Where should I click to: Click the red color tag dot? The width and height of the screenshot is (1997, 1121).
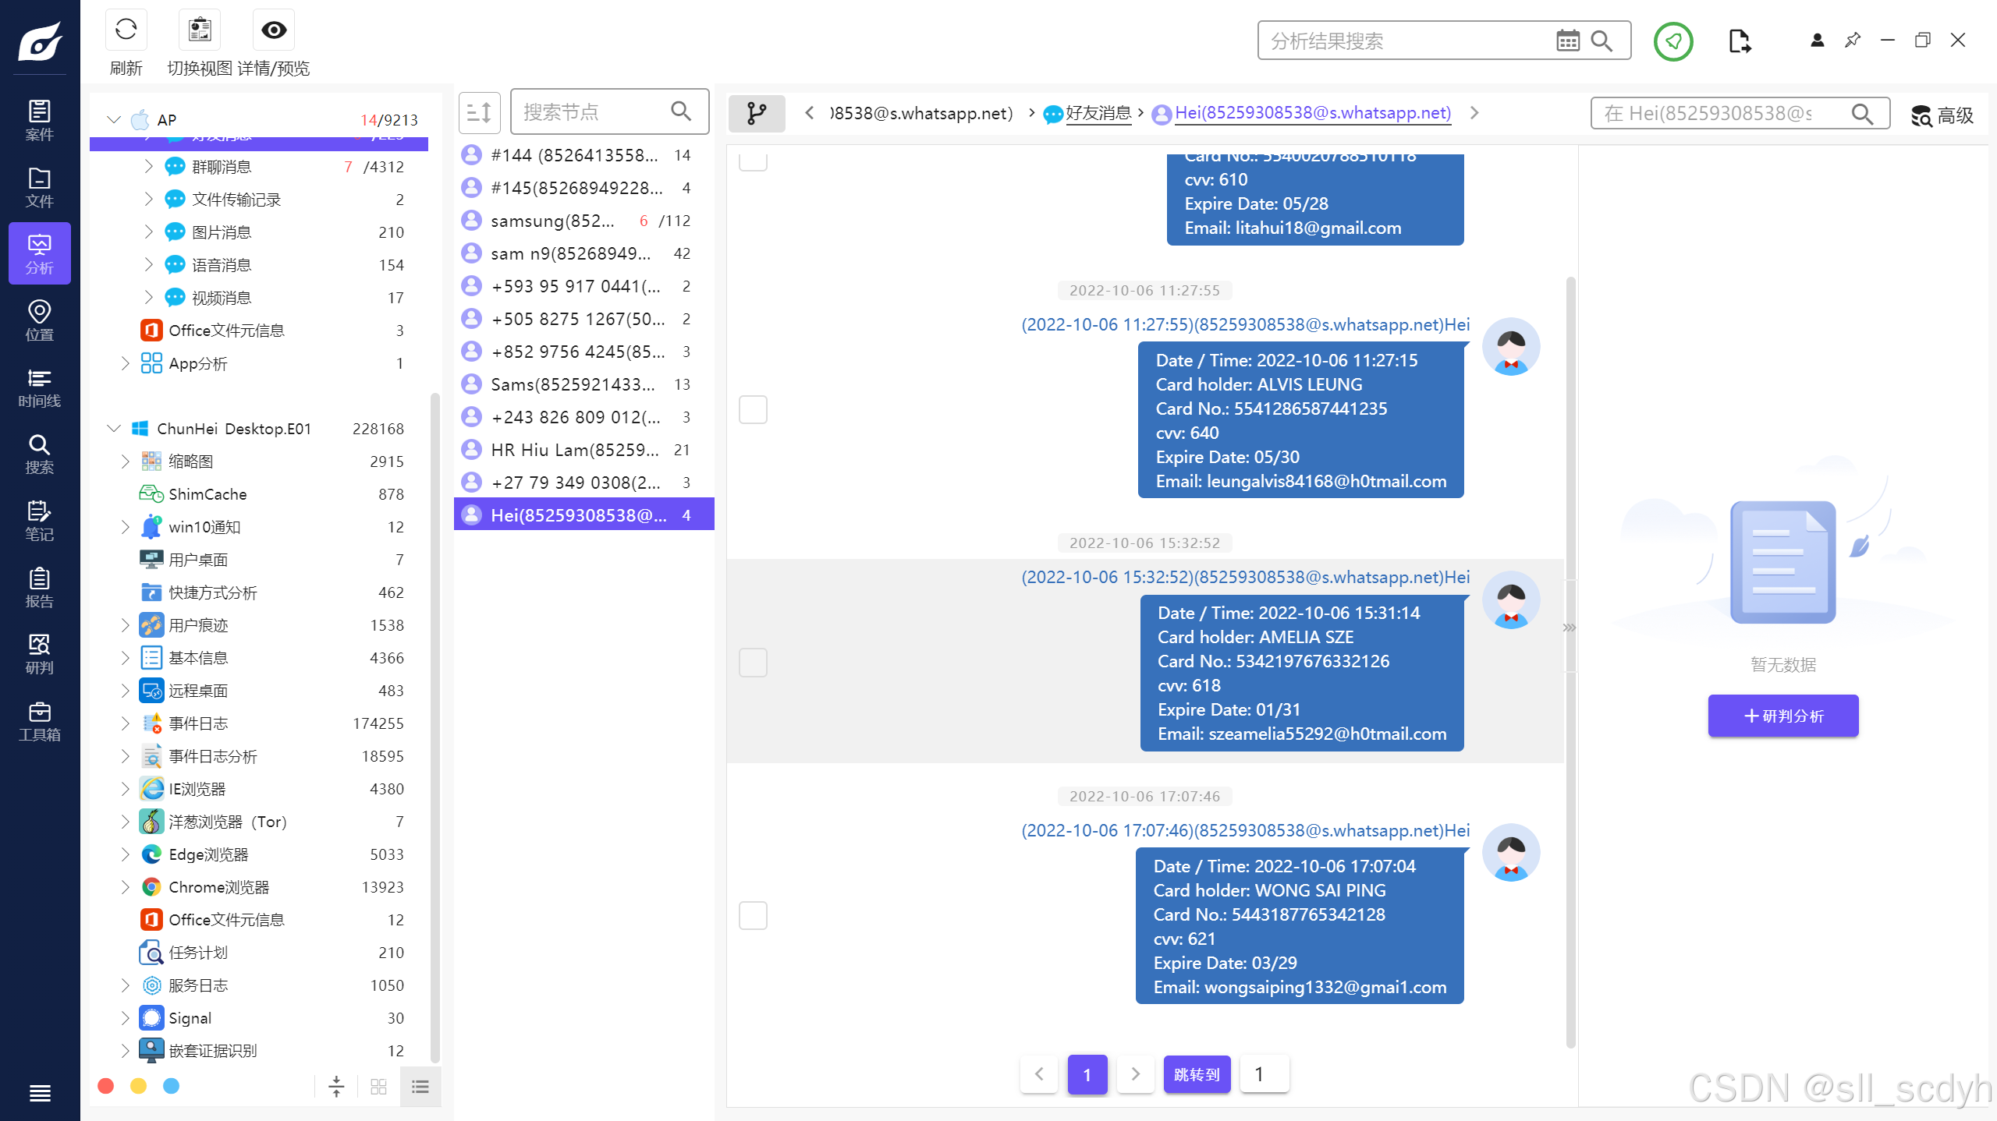coord(106,1086)
